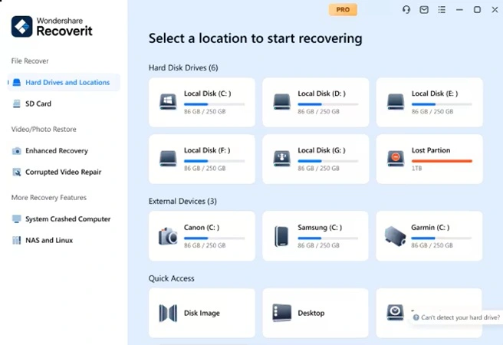Click the Lost Partion label
This screenshot has height=345, width=503.
point(431,150)
